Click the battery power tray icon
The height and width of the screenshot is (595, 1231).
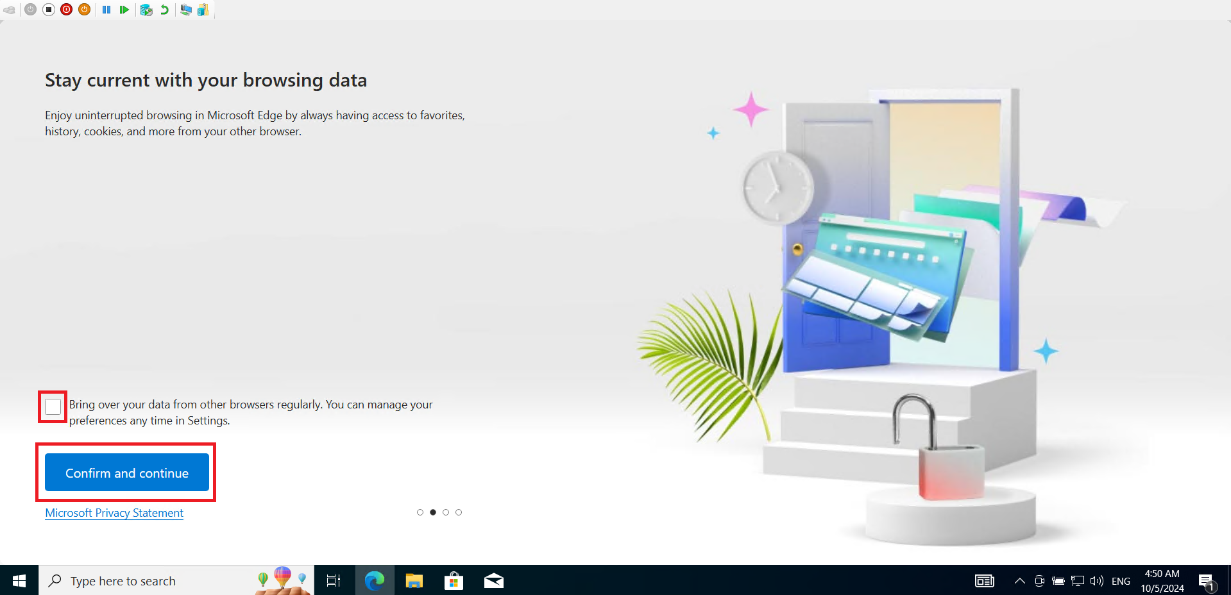1058,581
